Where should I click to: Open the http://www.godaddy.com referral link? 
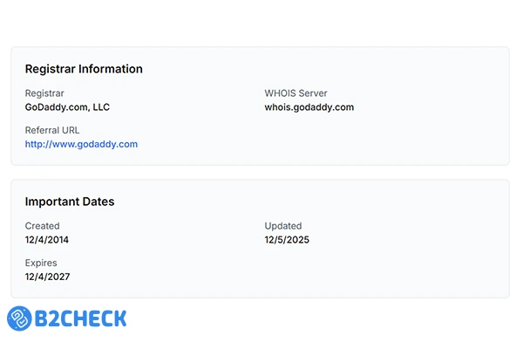click(81, 144)
